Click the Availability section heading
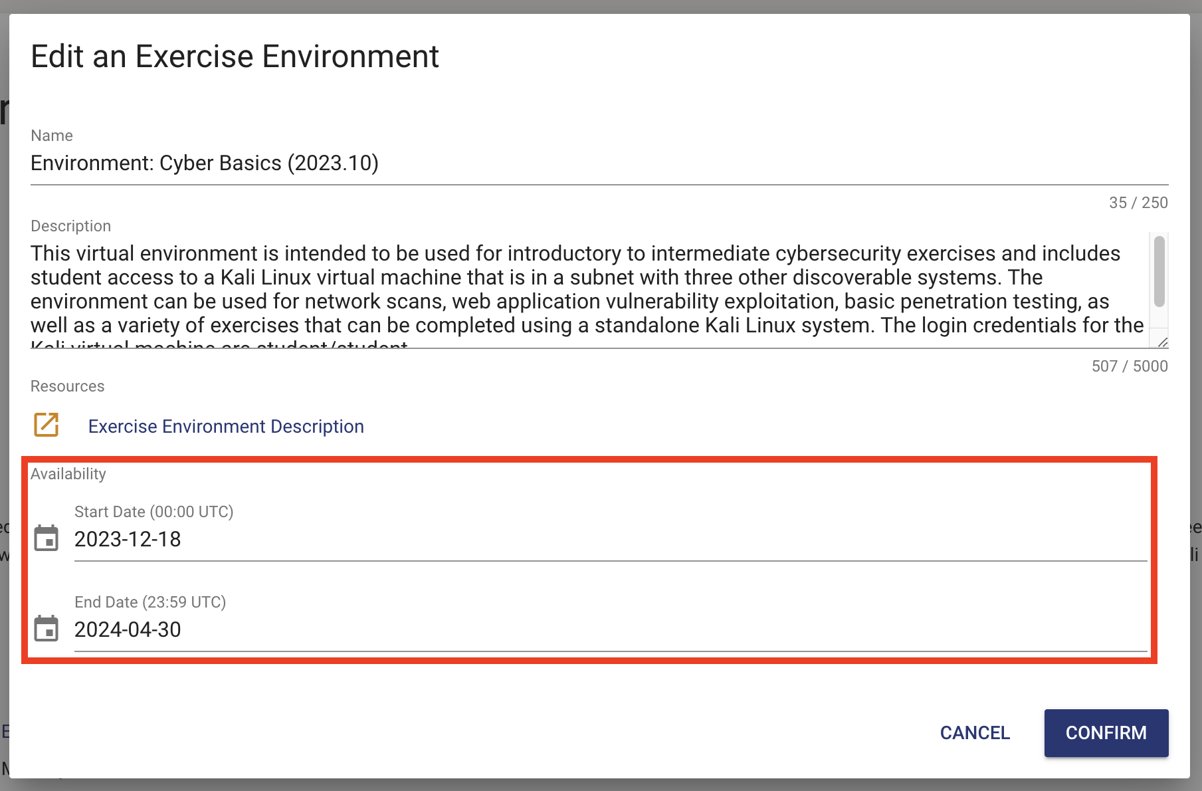Viewport: 1202px width, 791px height. click(x=68, y=473)
